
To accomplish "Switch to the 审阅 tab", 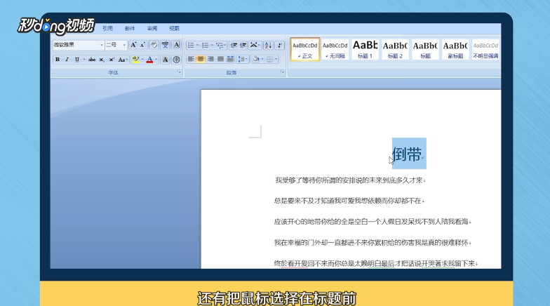I will 152,28.
